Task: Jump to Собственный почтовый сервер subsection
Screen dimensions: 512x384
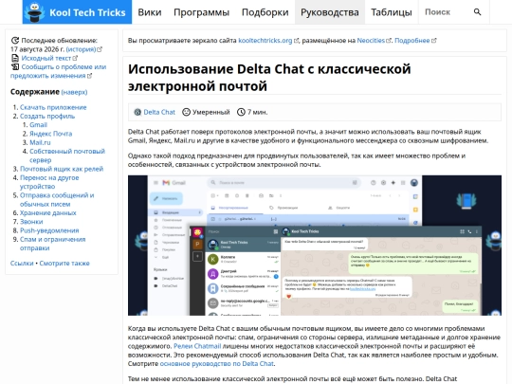Action: (67, 155)
